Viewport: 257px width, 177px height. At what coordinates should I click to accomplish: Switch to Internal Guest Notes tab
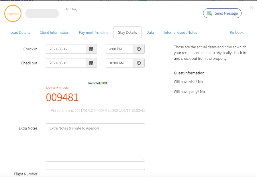180,32
